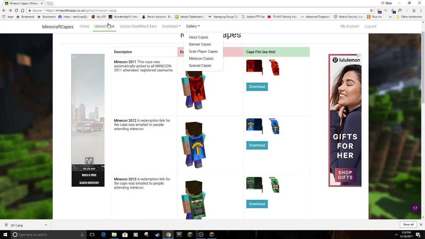Activate the Cortana microphone icon
This screenshot has height=239, width=425.
tap(82, 235)
